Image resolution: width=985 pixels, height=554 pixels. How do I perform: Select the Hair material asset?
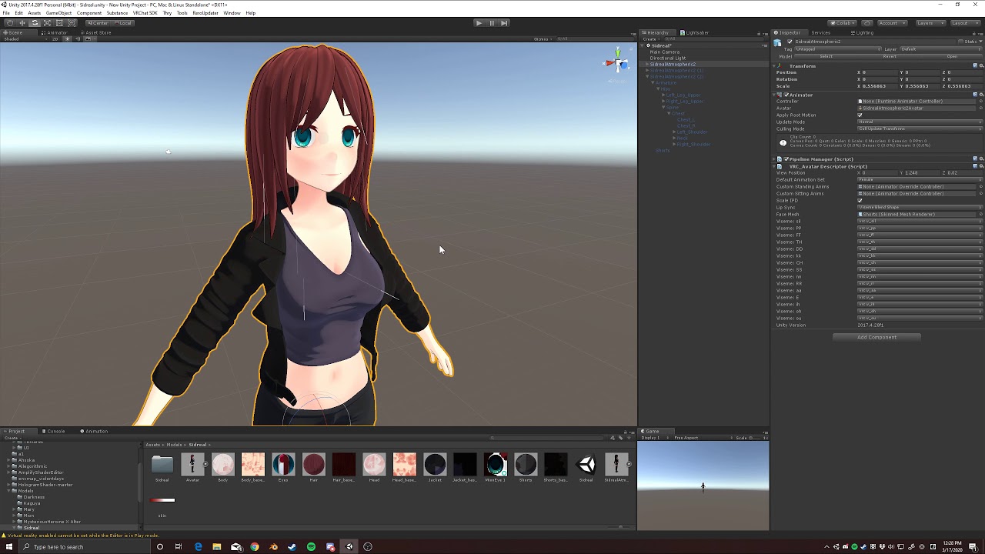coord(313,464)
